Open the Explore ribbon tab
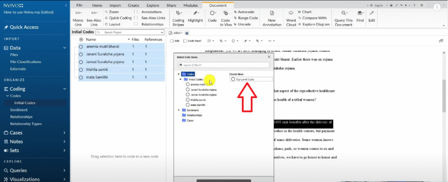This screenshot has width=448, height=182. click(x=153, y=5)
